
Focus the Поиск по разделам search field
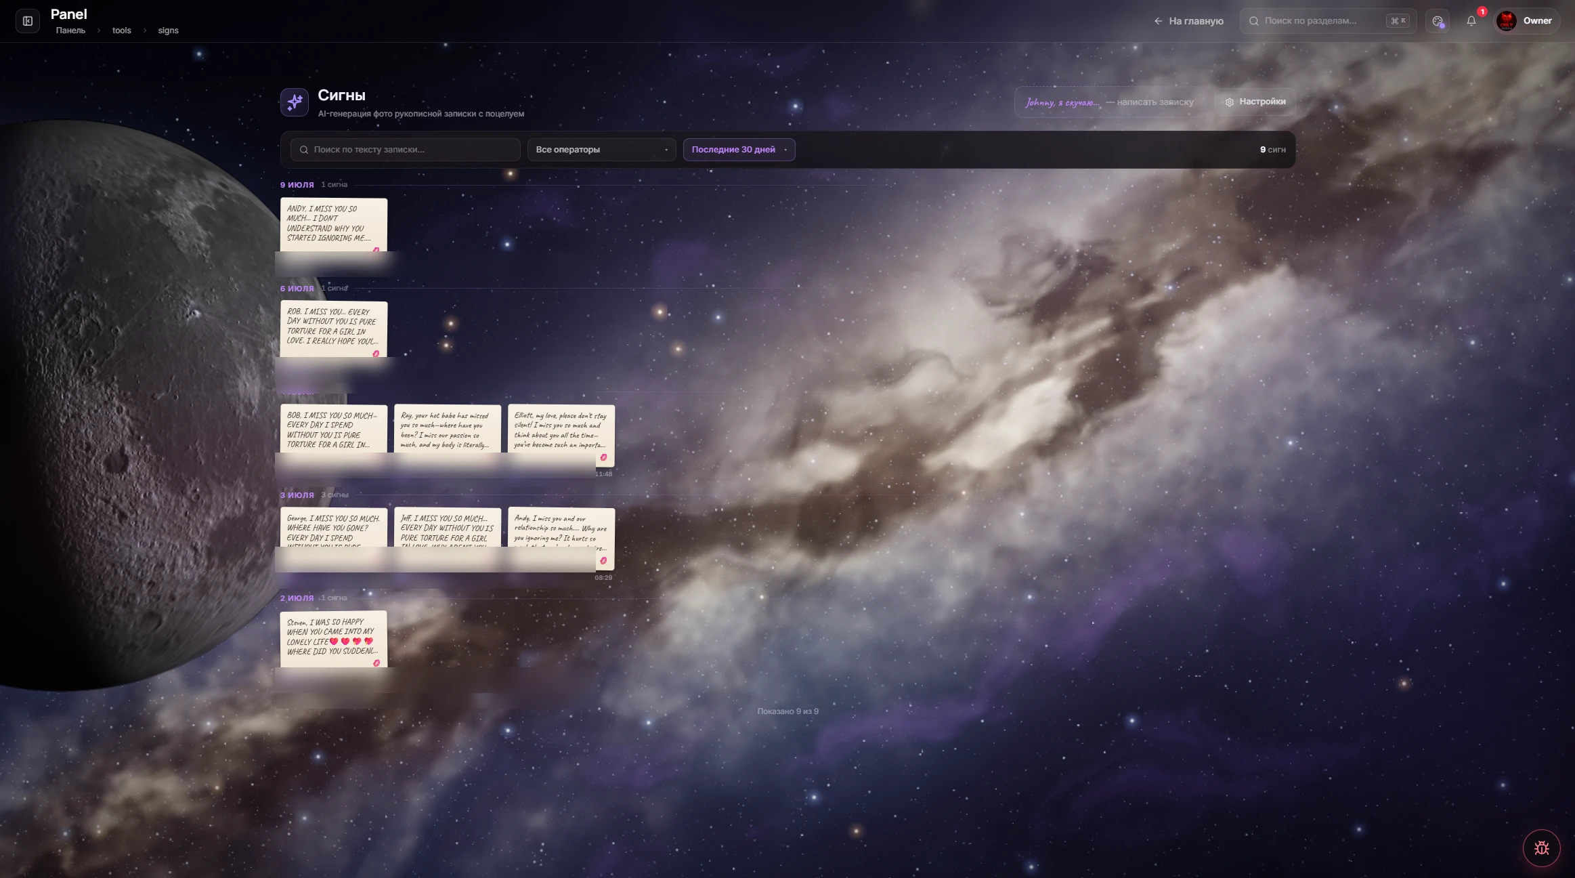click(1328, 21)
